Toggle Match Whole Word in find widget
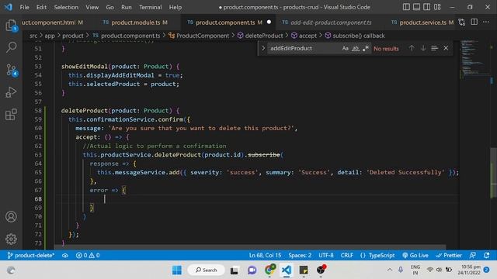The width and height of the screenshot is (497, 279). 356,48
